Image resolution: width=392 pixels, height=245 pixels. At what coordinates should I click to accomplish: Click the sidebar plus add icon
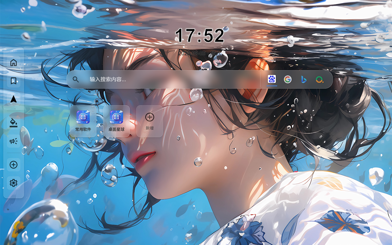click(13, 165)
